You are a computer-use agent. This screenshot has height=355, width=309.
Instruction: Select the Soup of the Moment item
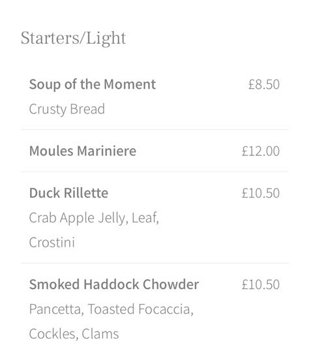coord(93,84)
